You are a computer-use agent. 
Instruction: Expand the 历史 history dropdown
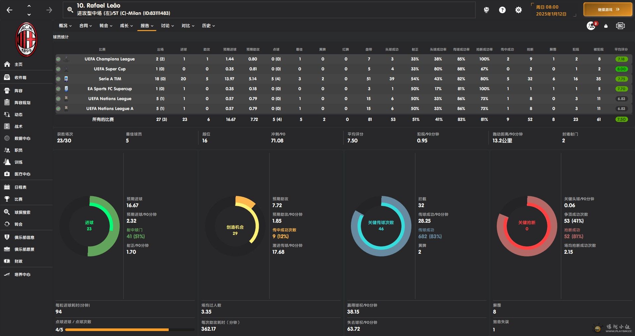coord(208,26)
